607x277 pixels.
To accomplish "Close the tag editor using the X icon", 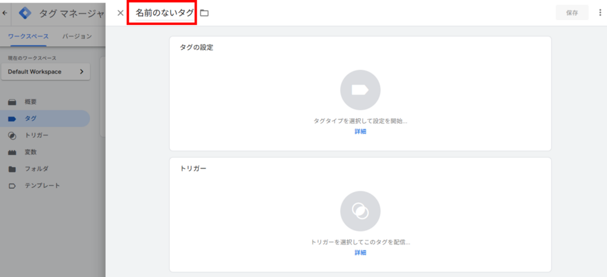I will point(120,13).
